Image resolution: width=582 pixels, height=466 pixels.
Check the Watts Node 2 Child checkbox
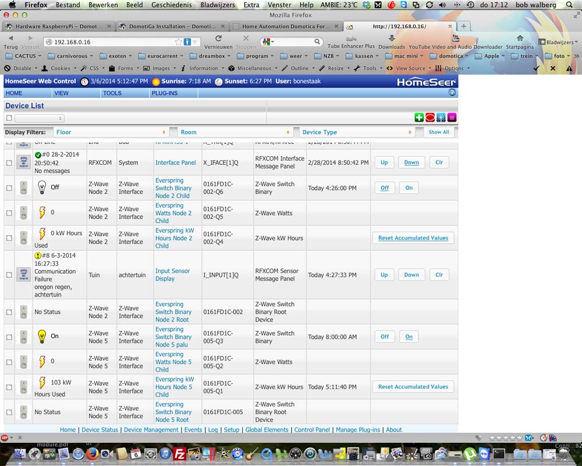(9, 213)
